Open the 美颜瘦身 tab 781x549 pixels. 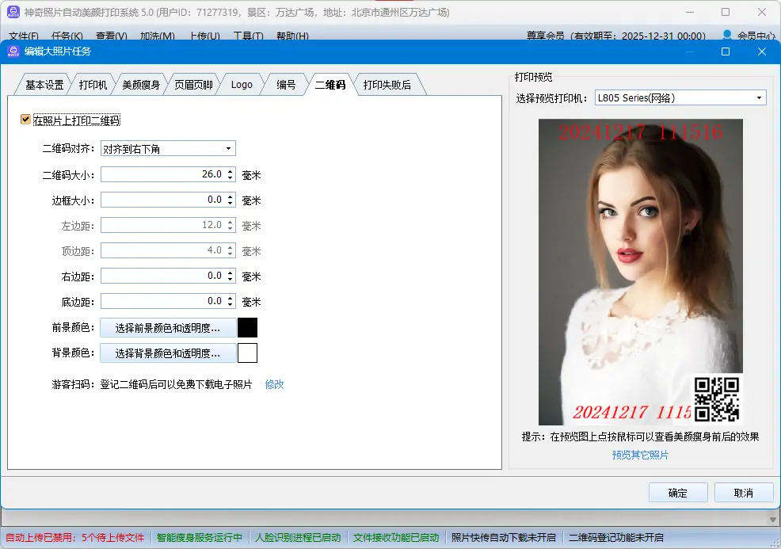(x=141, y=85)
